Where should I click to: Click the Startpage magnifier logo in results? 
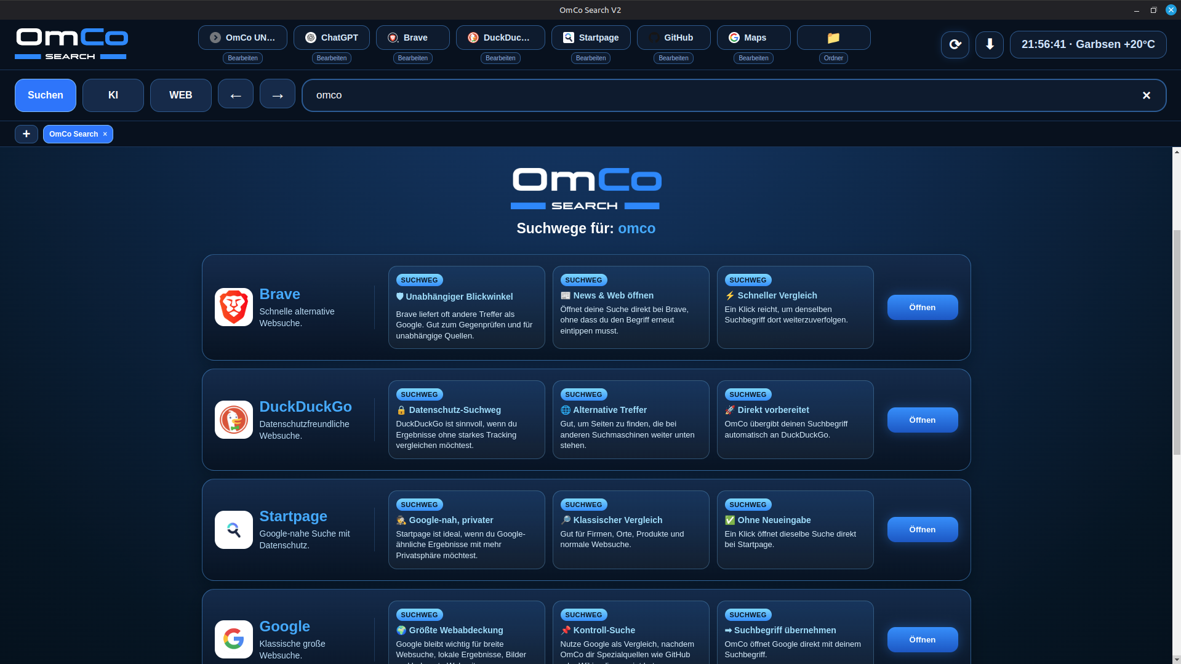[234, 530]
